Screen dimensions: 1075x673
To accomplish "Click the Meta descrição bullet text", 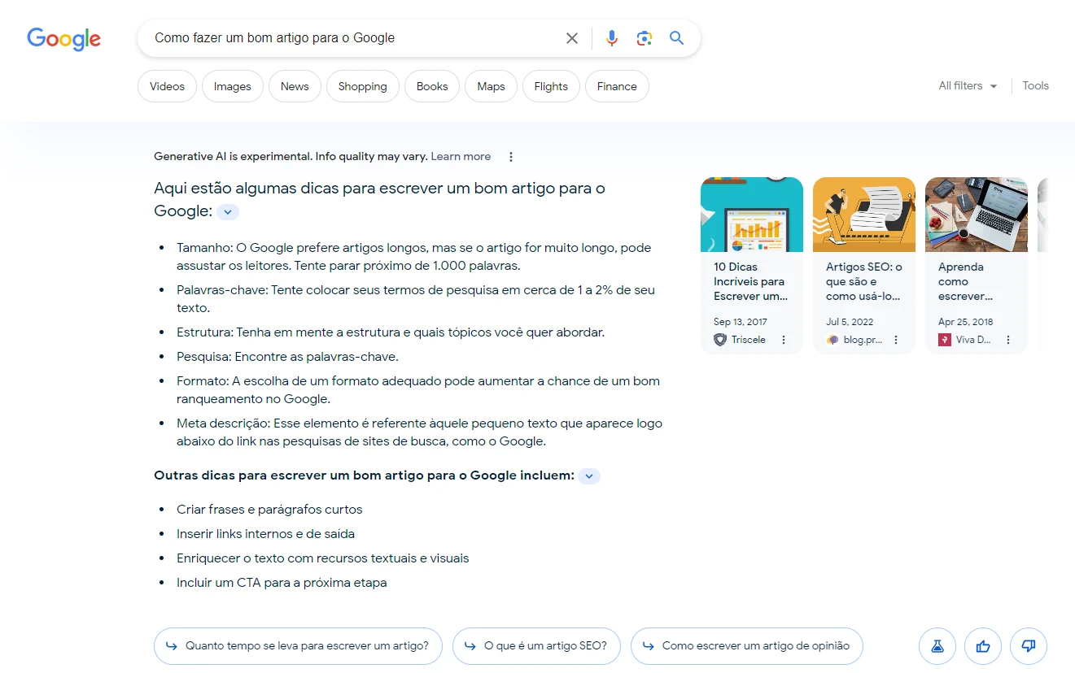I will point(420,432).
